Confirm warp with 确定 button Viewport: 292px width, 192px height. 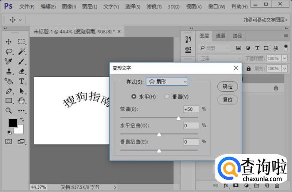[x=228, y=87]
